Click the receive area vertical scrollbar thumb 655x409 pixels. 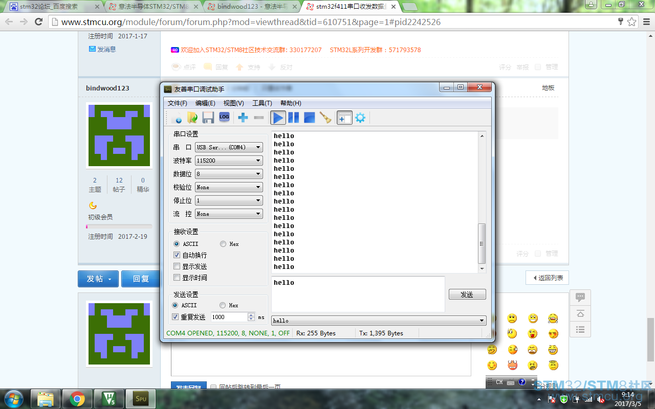click(482, 243)
